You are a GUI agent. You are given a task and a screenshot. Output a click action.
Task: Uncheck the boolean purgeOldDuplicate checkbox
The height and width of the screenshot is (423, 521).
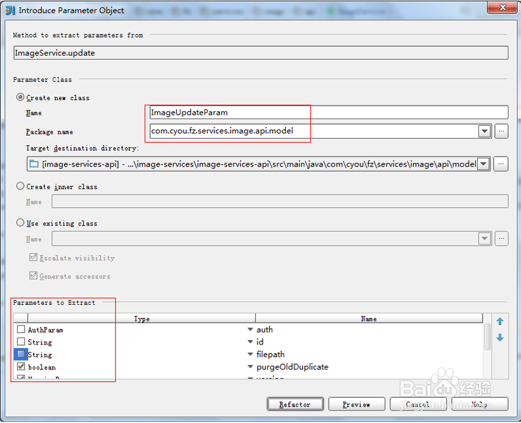pyautogui.click(x=21, y=366)
